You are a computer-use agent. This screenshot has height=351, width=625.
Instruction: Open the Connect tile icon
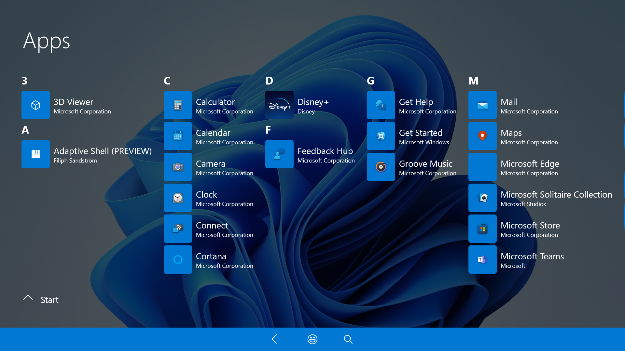[x=178, y=228]
